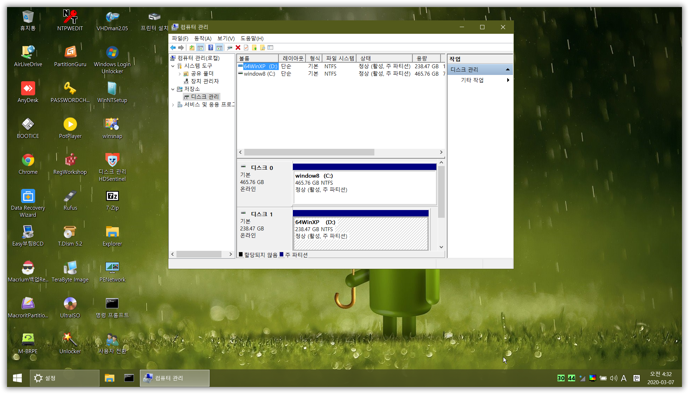Collapse the 시스템 도구 tree node
Viewport: 689px width, 394px height.
coord(173,66)
